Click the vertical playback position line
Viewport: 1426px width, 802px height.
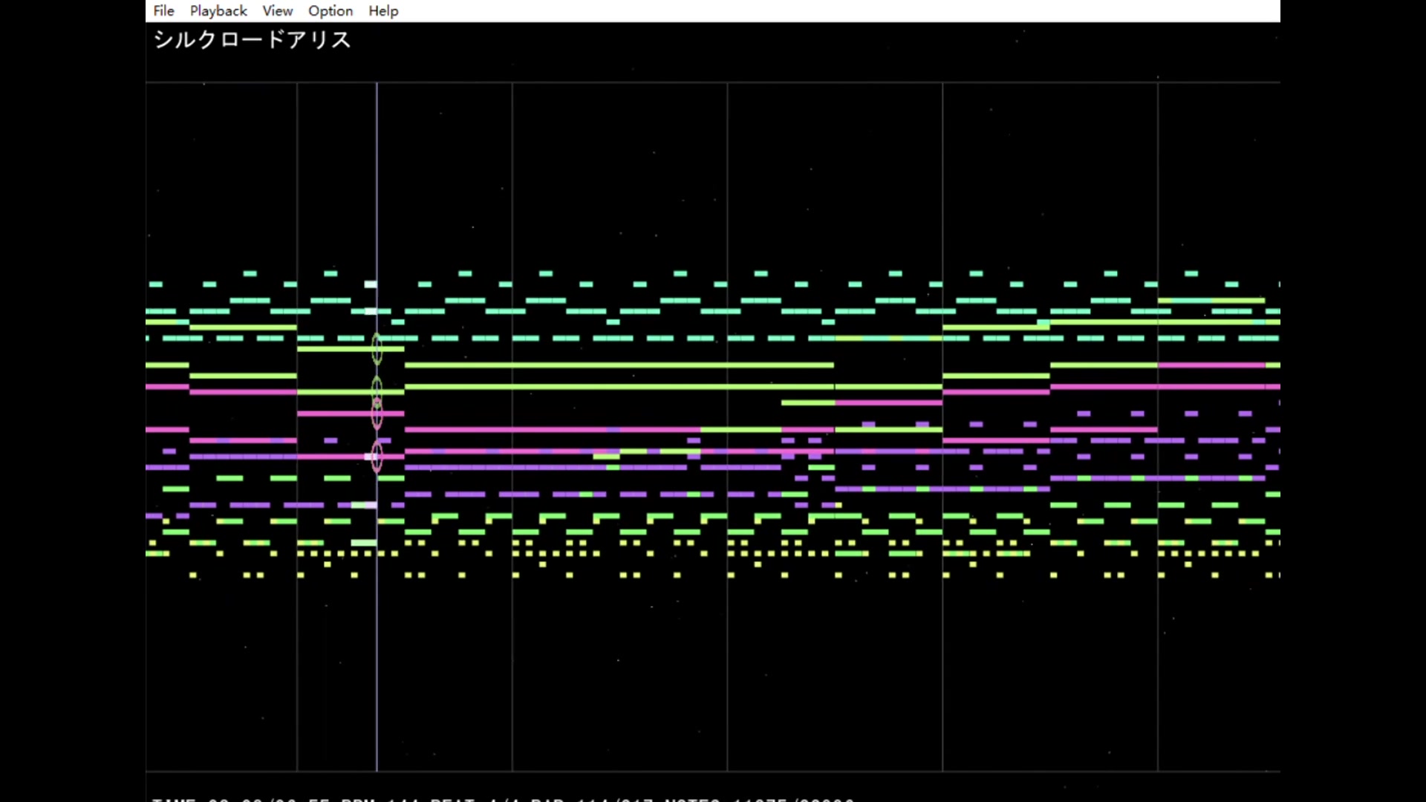point(377,427)
